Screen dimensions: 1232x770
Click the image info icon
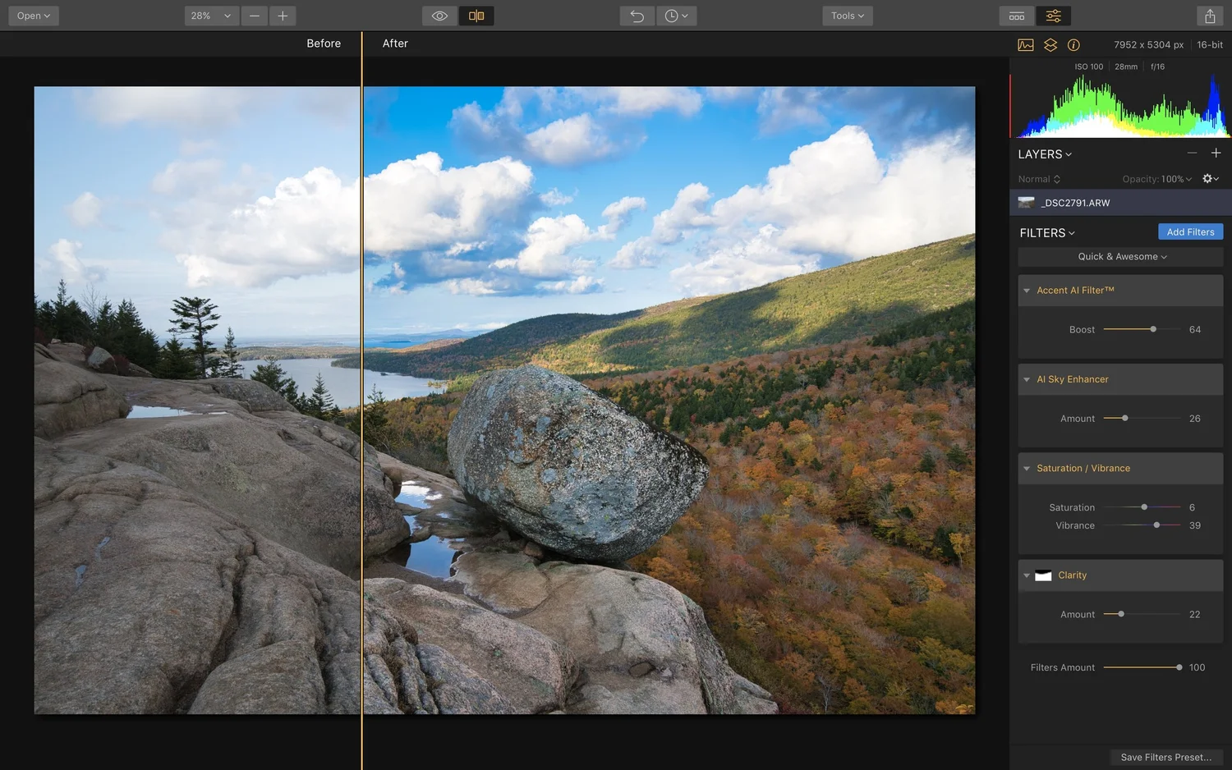click(1073, 44)
